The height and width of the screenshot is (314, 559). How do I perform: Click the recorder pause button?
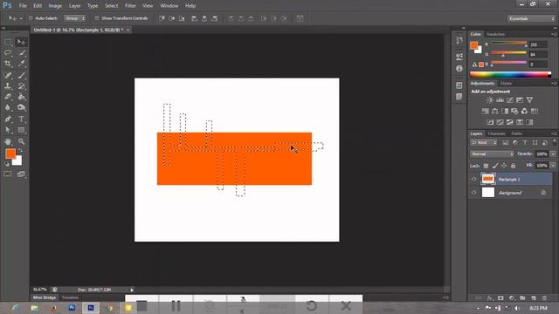point(176,305)
